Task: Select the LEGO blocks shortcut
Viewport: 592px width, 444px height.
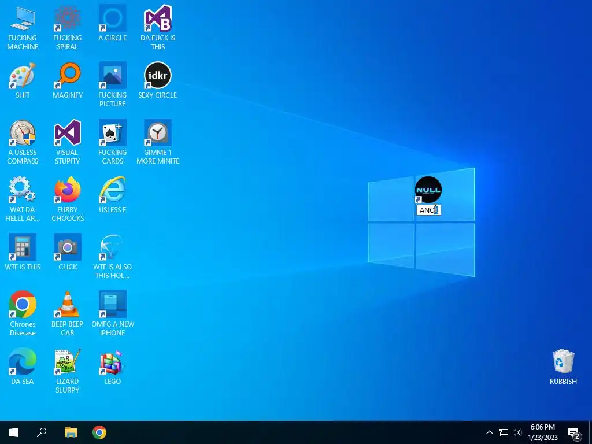Action: 113,362
